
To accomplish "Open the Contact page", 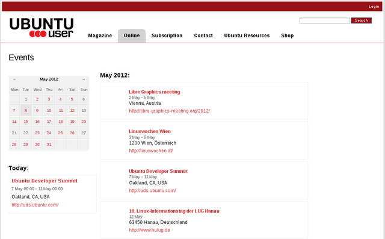I will coord(203,36).
